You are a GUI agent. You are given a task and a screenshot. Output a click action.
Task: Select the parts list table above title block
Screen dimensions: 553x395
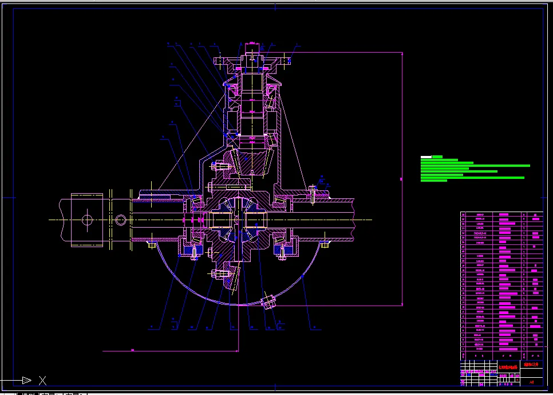coord(501,286)
